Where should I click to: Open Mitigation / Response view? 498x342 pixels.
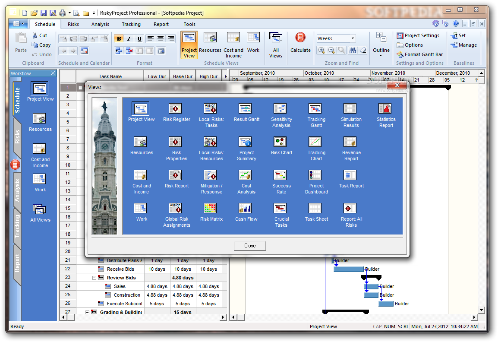click(211, 182)
